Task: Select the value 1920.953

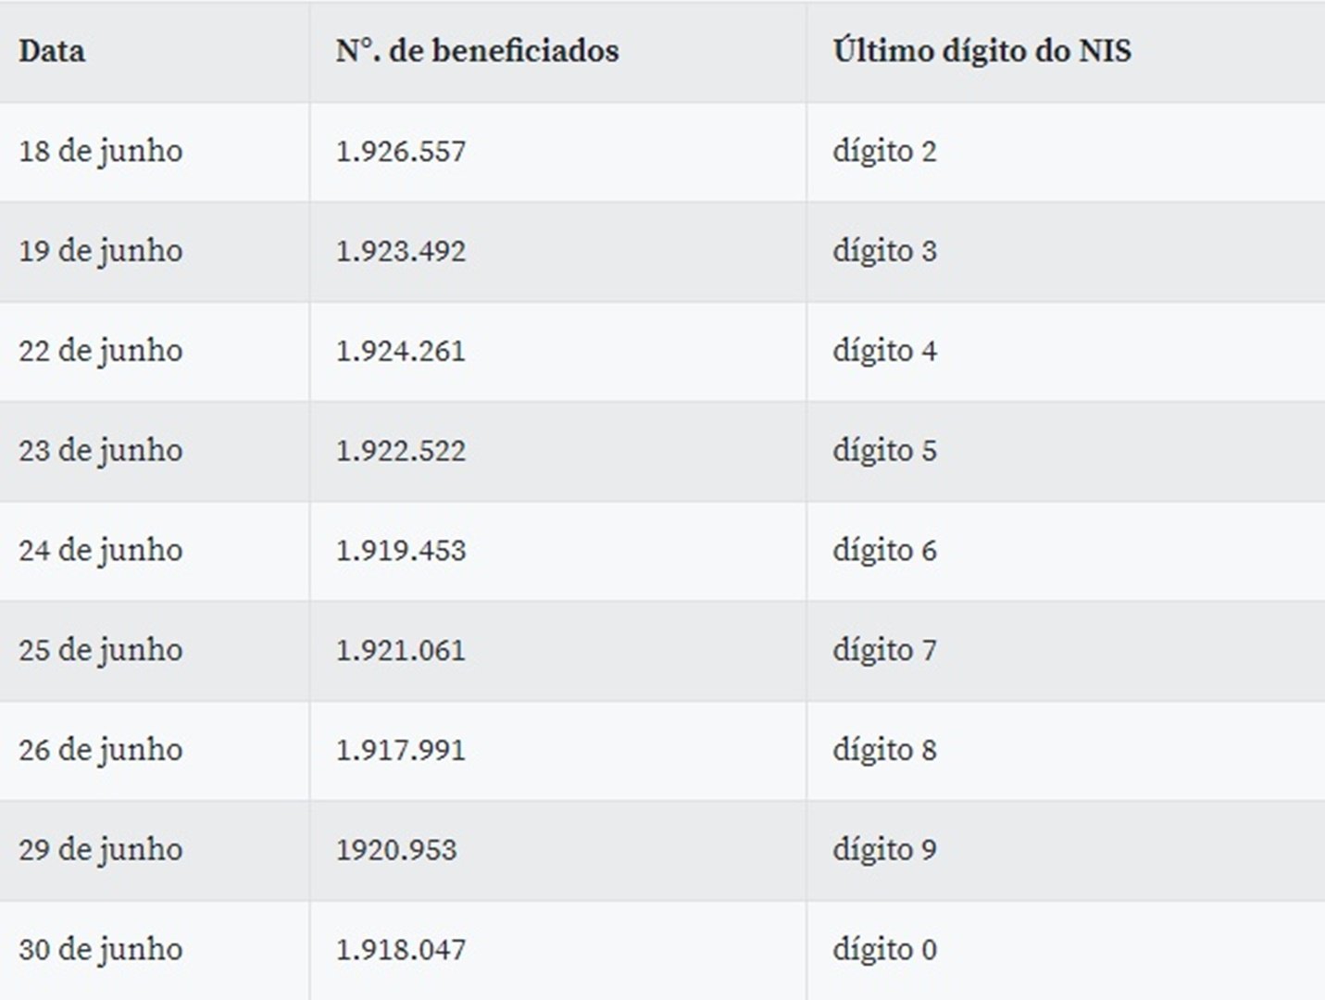Action: point(396,850)
